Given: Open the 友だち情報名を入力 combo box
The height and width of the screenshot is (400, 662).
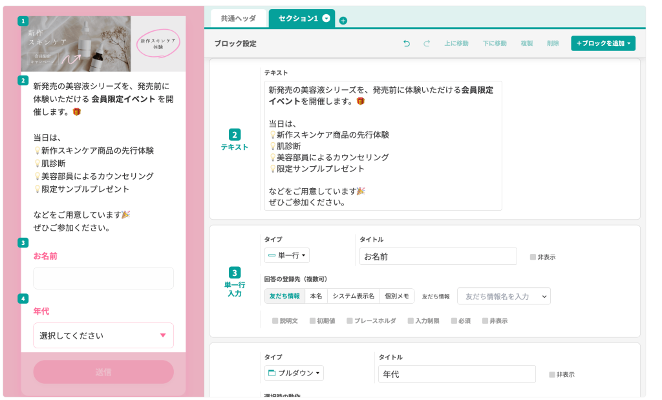Looking at the screenshot, I should pos(504,296).
